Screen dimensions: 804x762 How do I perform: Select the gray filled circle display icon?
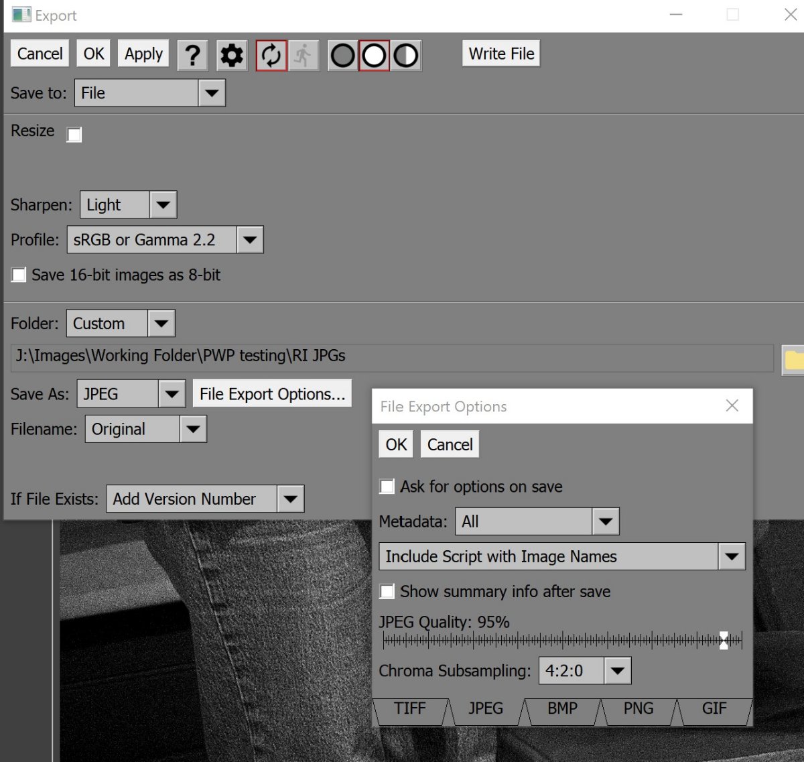click(x=343, y=55)
